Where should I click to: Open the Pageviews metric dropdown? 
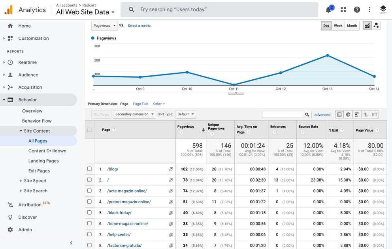104,26
